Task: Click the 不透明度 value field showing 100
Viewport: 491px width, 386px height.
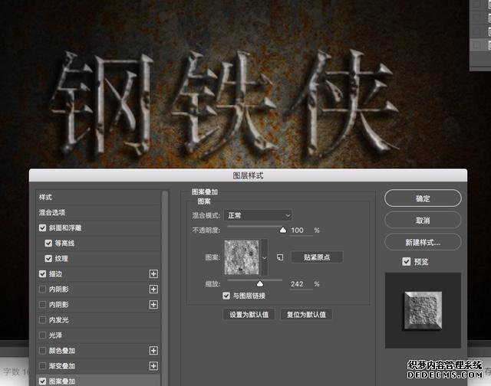Action: [301, 231]
